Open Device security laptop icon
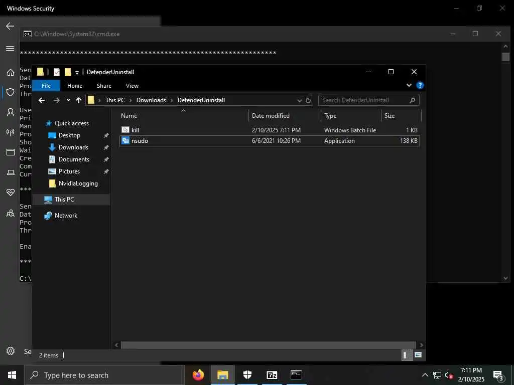This screenshot has width=514, height=385. (11, 172)
